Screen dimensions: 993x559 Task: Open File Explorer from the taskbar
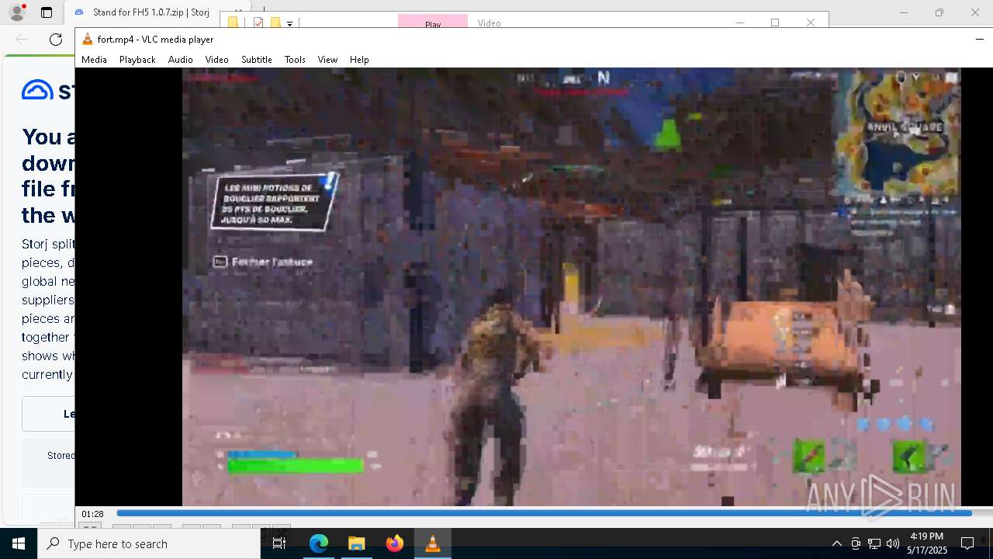click(x=356, y=543)
